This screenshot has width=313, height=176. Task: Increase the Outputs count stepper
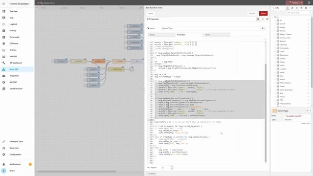click(172, 166)
